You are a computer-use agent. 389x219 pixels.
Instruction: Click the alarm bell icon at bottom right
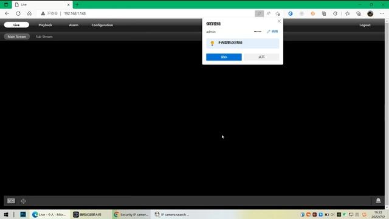click(x=378, y=200)
